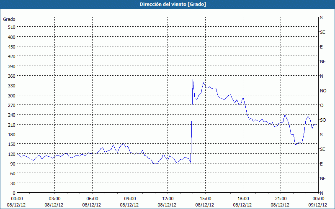Screen dimensions: 335x209
Task: Select the 450 degree axis label
Action: 12,47
